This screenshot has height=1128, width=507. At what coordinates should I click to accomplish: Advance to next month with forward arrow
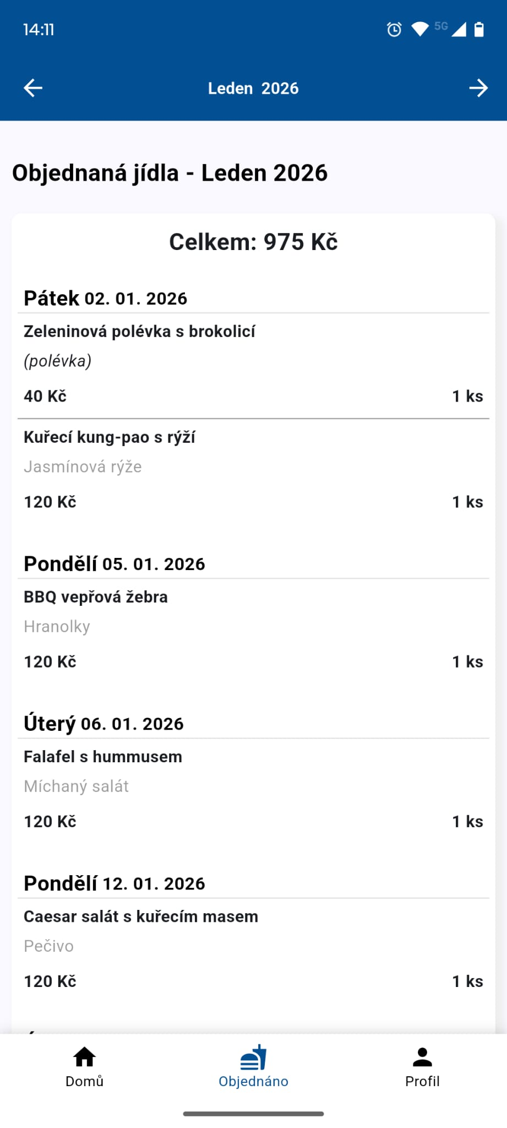[478, 88]
